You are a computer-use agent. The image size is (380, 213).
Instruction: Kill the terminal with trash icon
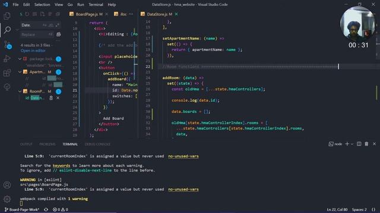pos(366,144)
